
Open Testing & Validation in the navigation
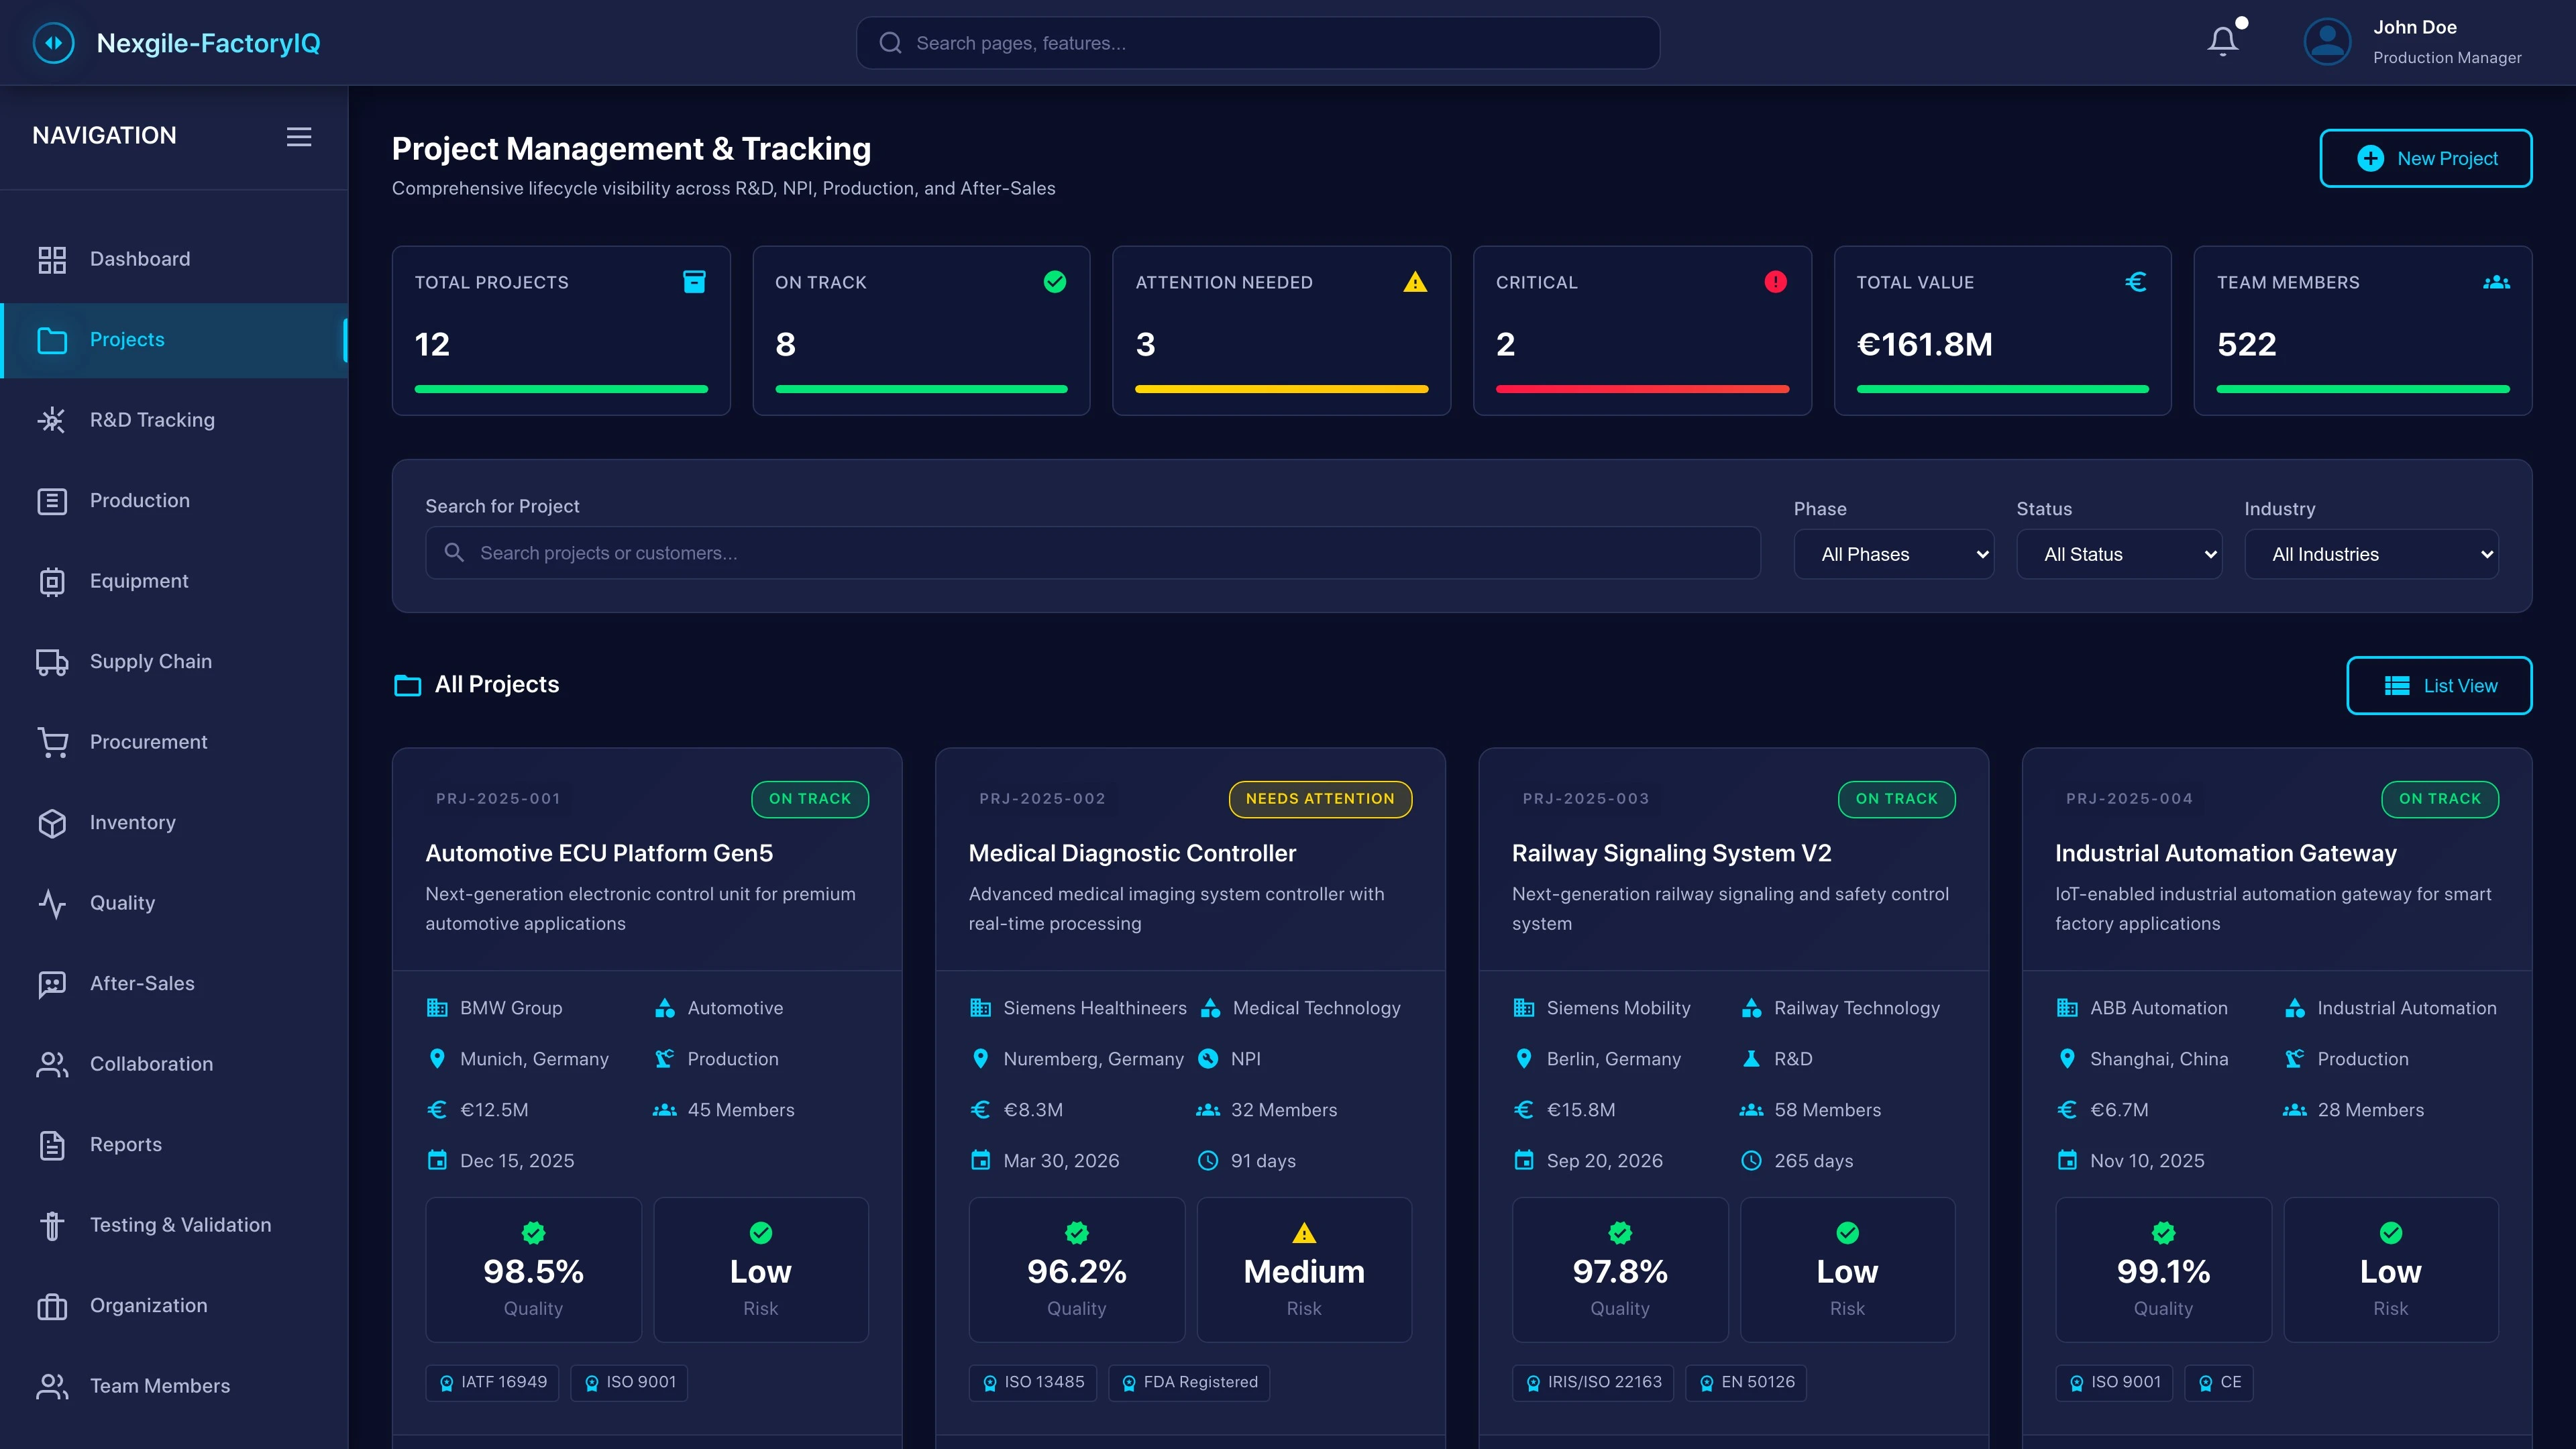point(179,1224)
